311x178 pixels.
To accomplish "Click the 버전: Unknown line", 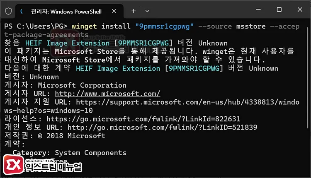I will 32,77.
